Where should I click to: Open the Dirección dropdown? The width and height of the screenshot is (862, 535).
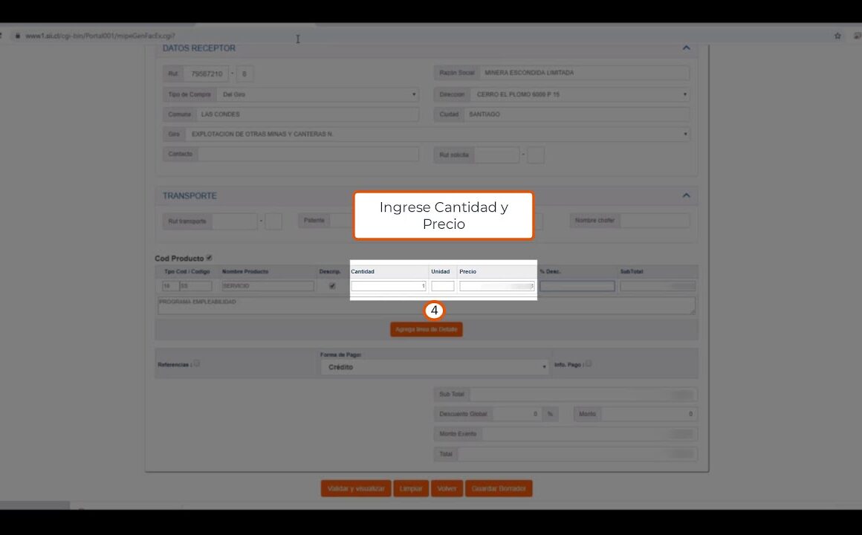point(580,94)
